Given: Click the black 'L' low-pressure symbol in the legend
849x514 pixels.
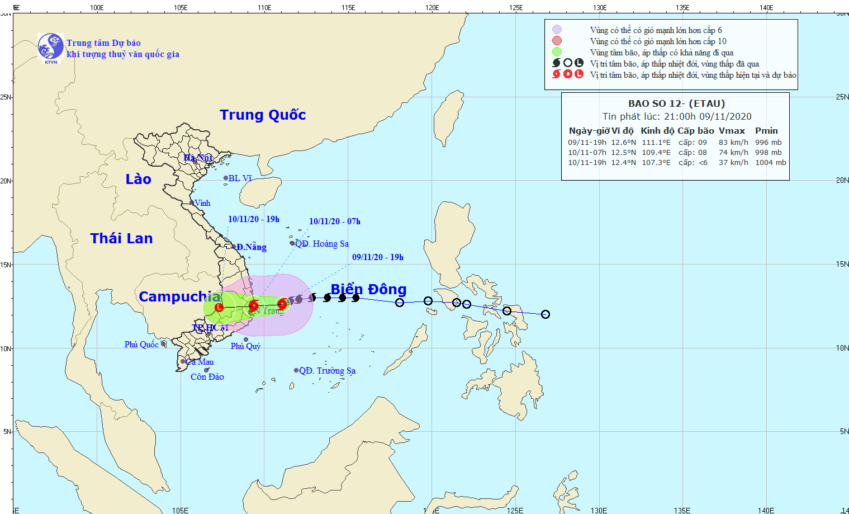Looking at the screenshot, I should point(579,63).
